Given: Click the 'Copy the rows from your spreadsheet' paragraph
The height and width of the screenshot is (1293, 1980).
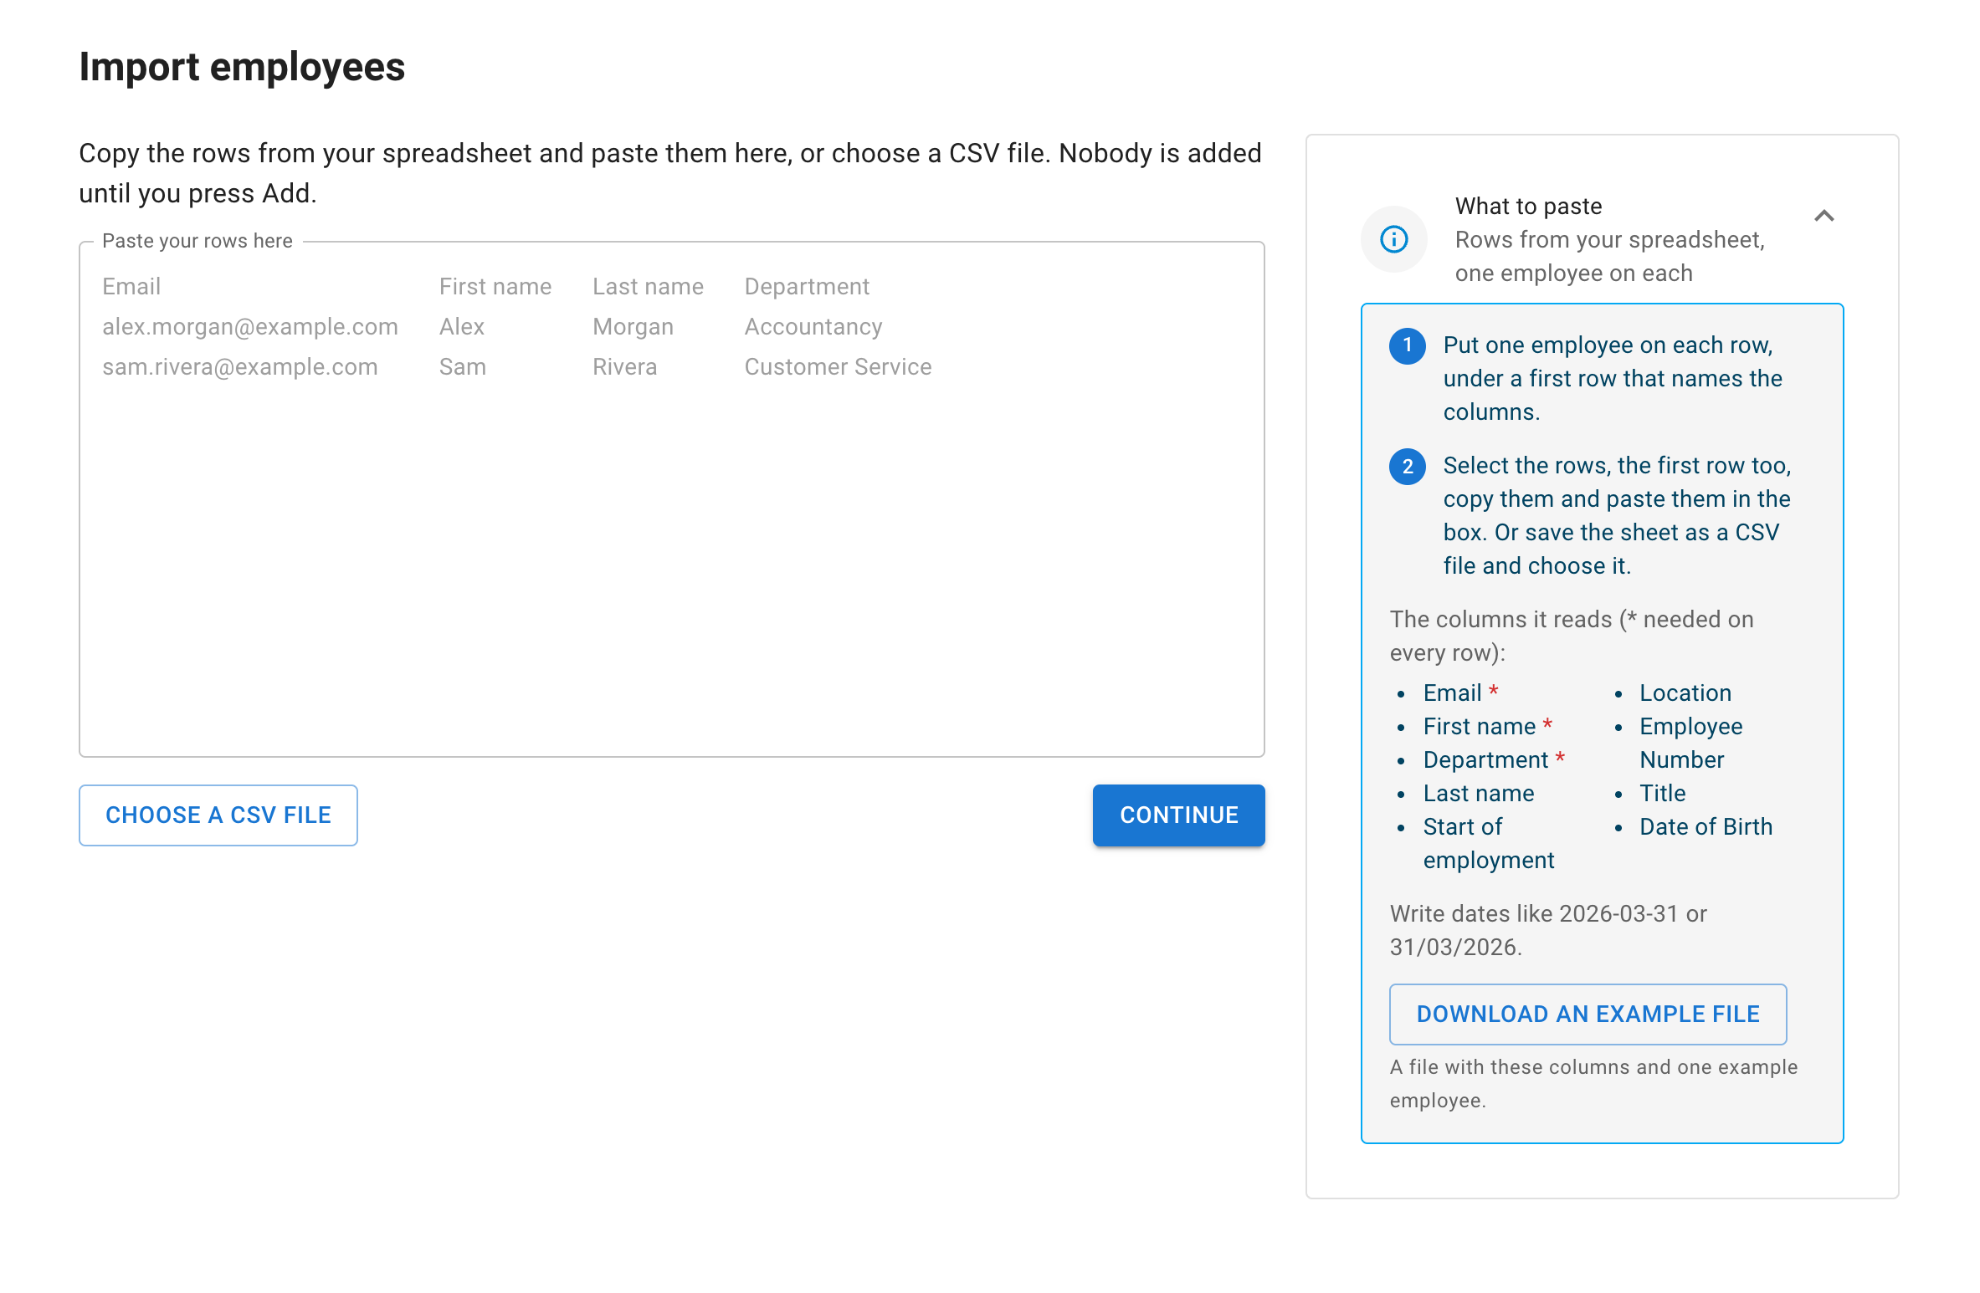Looking at the screenshot, I should (670, 173).
